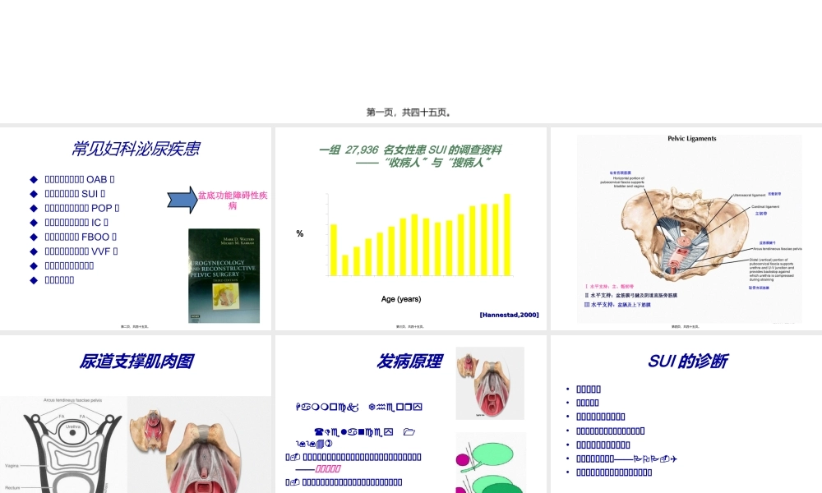Select the telephone symbol on 发病原理 slide
The height and width of the screenshot is (493, 822).
320,432
